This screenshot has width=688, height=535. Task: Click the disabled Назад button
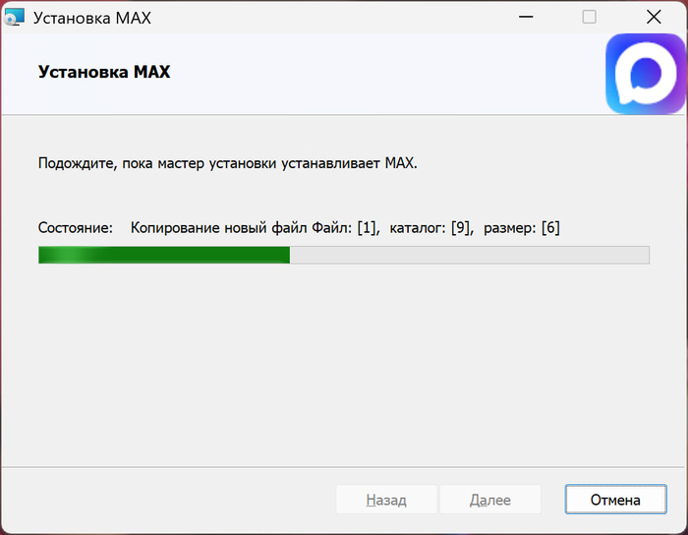click(386, 500)
